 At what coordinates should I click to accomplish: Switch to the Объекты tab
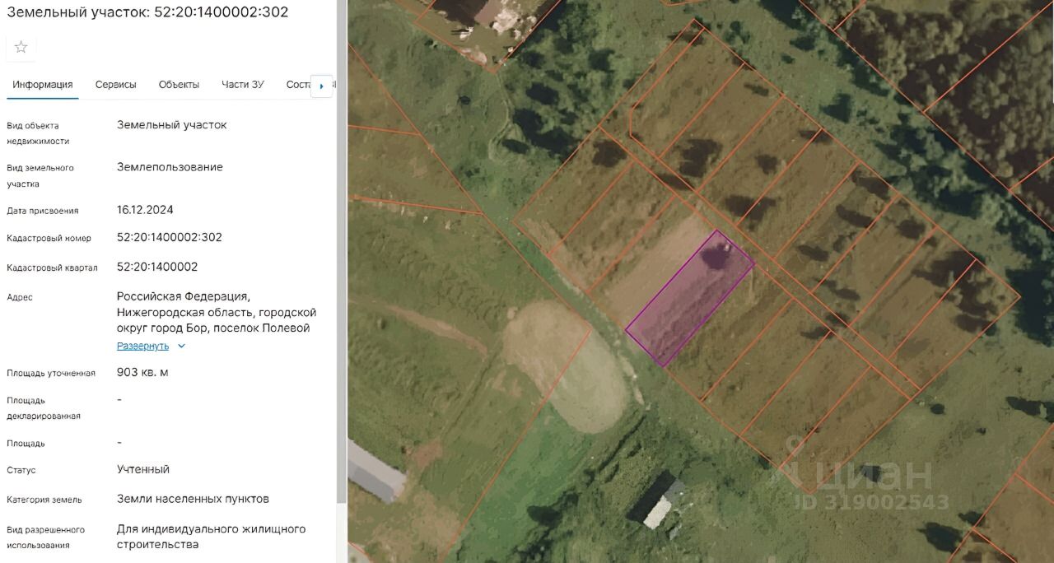tap(179, 85)
